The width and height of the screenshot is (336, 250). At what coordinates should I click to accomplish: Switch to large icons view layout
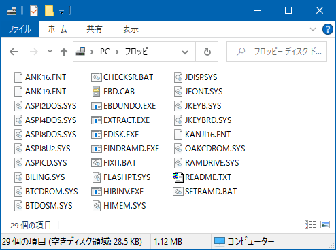coord(325,224)
